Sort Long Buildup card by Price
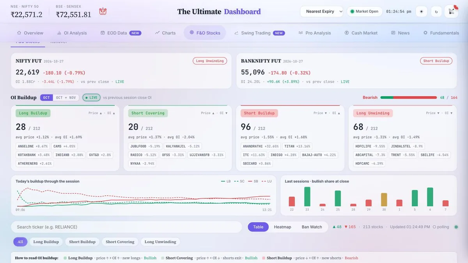The height and width of the screenshot is (263, 468). [x=95, y=113]
